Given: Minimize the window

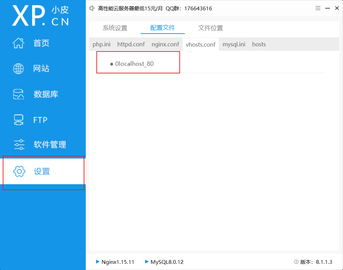Looking at the screenshot, I should (x=328, y=8).
